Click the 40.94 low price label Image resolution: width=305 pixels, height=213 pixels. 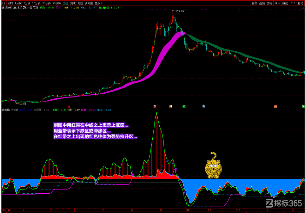click(22, 104)
